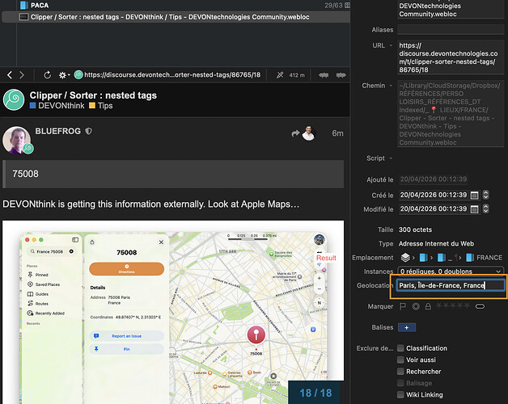Click the Taille value 300 octets
Image resolution: width=508 pixels, height=404 pixels.
415,229
